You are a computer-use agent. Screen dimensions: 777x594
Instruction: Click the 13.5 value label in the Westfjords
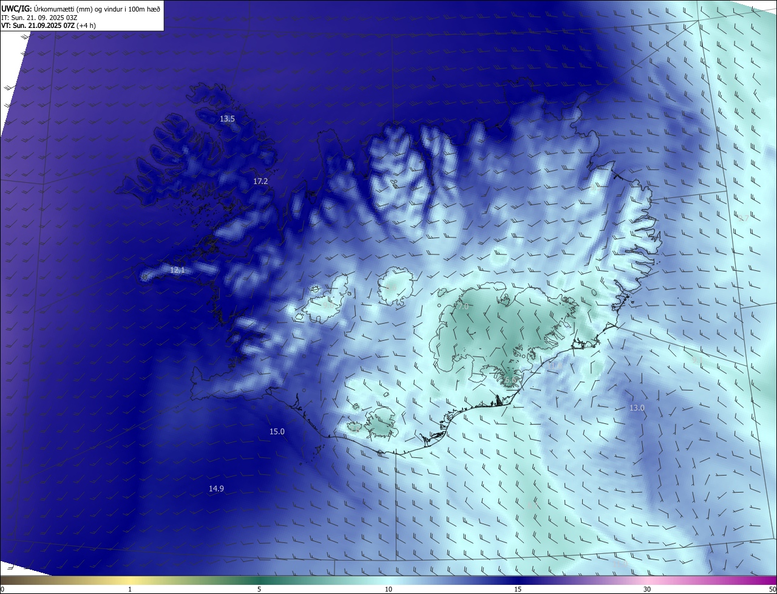pyautogui.click(x=227, y=119)
